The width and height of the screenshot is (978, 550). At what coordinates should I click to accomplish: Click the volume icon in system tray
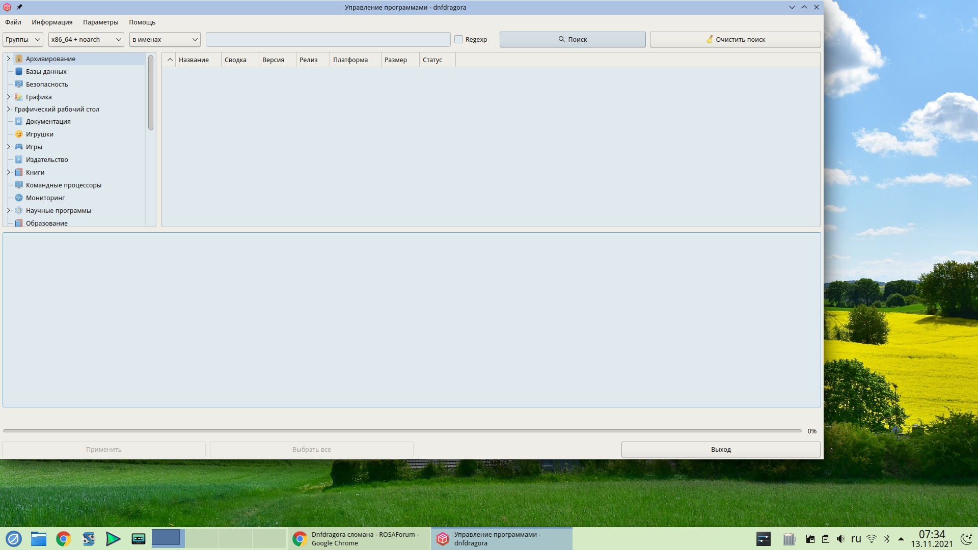(x=841, y=539)
